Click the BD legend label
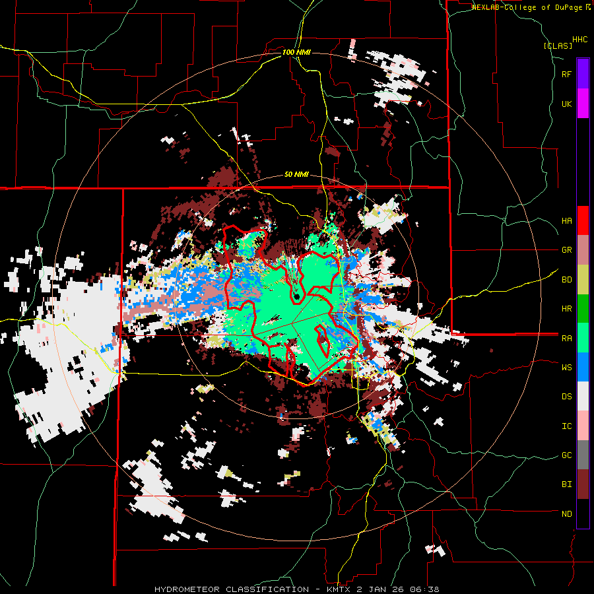 click(x=566, y=280)
